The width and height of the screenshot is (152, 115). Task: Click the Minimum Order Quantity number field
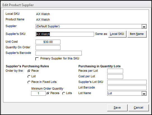click(x=38, y=93)
